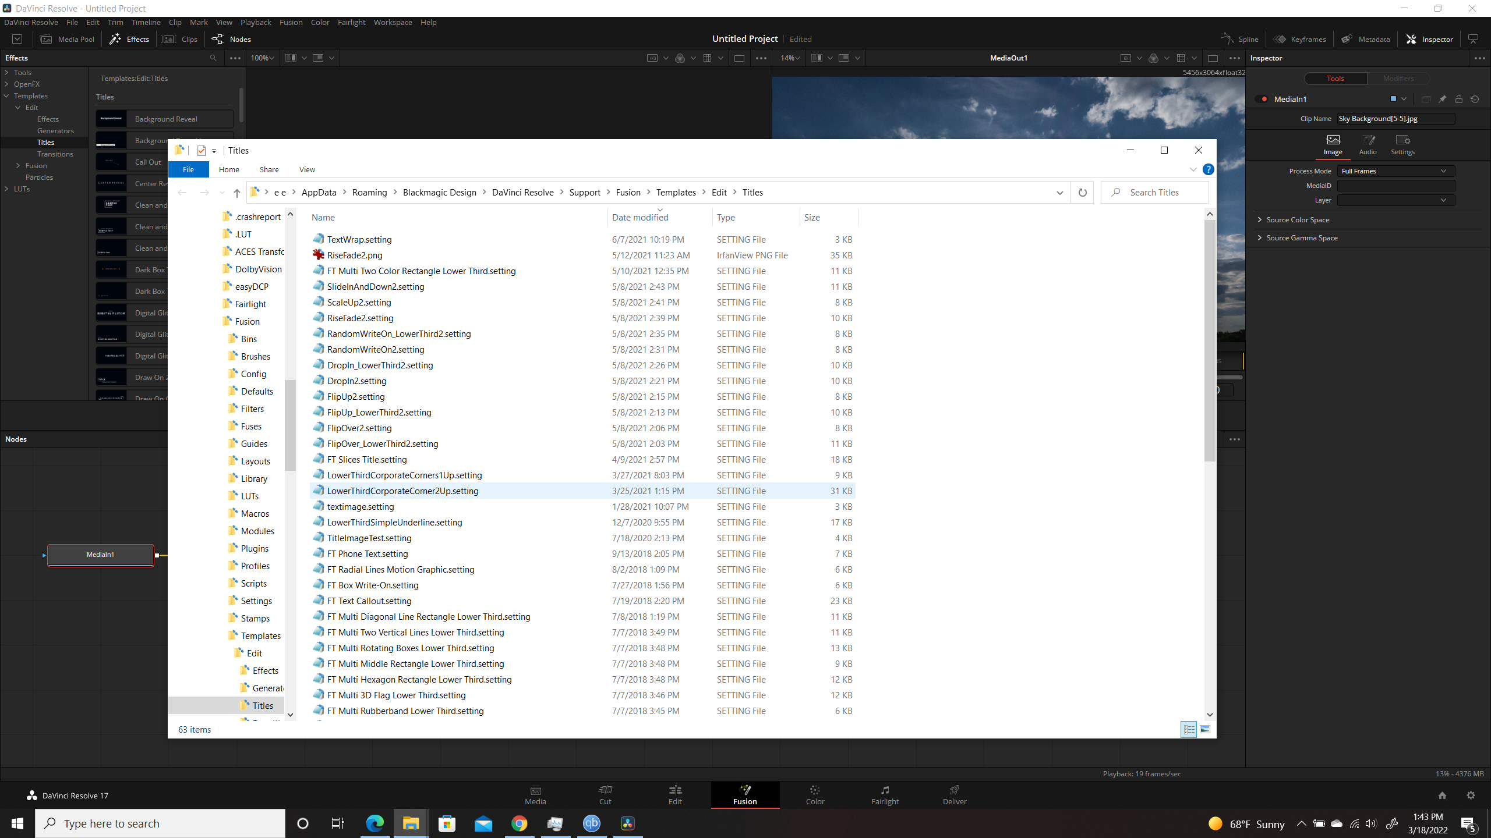
Task: Lock the MediaIn1 node
Action: [1459, 100]
